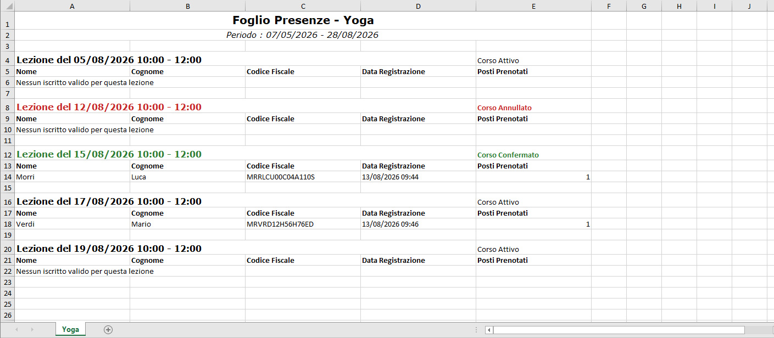Add a new sheet with plus icon

(108, 330)
